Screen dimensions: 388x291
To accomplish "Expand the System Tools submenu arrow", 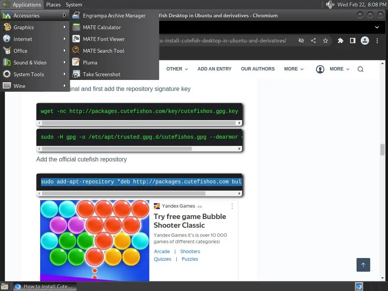I will coord(64,74).
